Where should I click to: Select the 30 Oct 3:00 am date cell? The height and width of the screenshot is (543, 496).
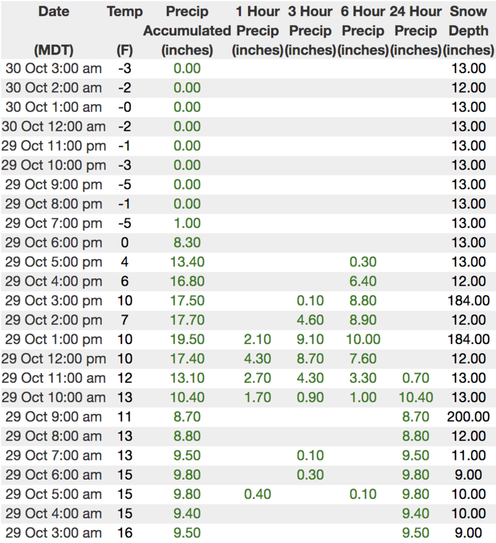point(53,68)
